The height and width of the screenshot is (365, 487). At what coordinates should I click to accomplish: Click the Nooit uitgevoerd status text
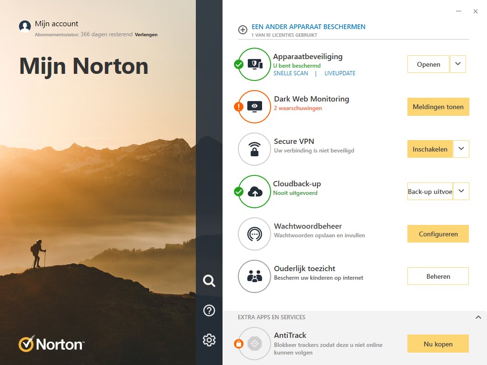(295, 193)
